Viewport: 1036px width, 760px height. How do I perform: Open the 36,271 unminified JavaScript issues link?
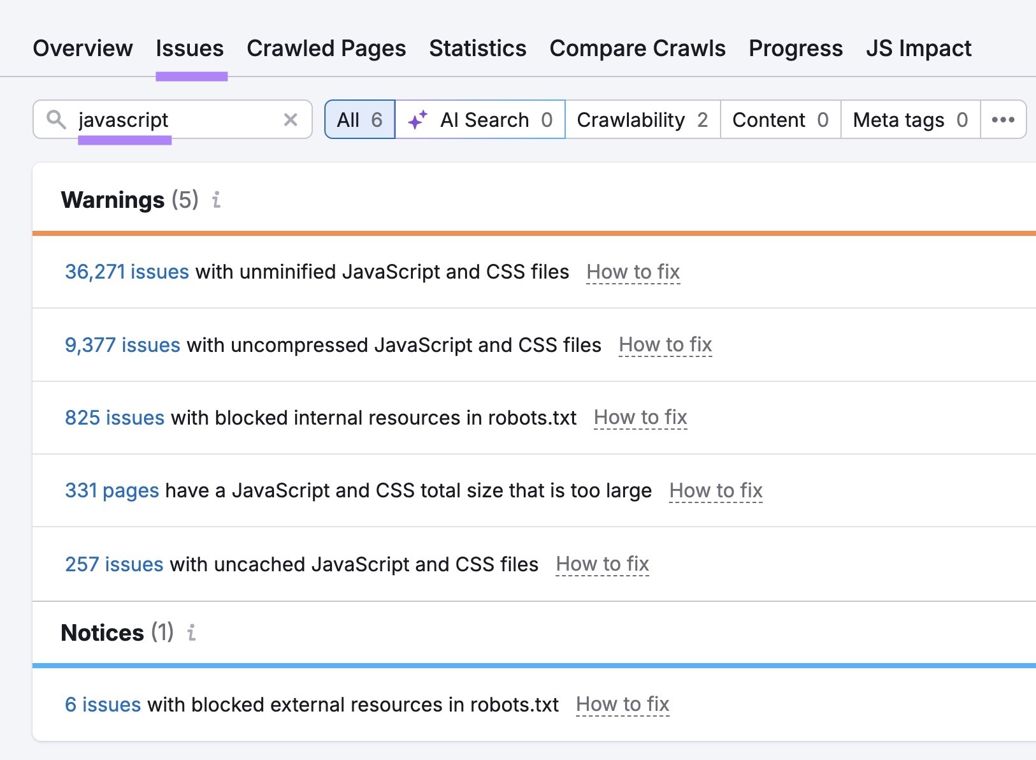click(126, 272)
